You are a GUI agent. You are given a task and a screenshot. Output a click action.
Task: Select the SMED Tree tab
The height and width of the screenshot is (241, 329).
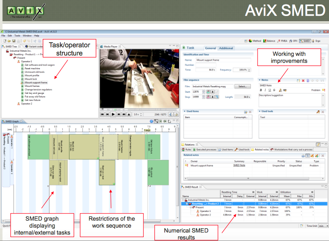pyautogui.click(x=11, y=46)
